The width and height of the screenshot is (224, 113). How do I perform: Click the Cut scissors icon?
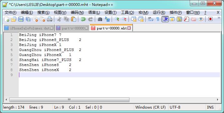point(59,19)
